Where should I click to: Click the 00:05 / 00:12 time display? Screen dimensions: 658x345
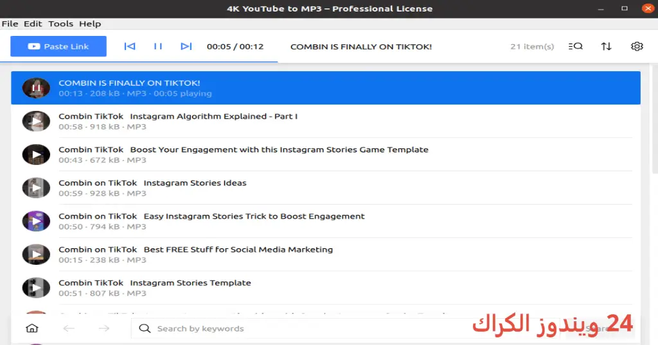(235, 46)
